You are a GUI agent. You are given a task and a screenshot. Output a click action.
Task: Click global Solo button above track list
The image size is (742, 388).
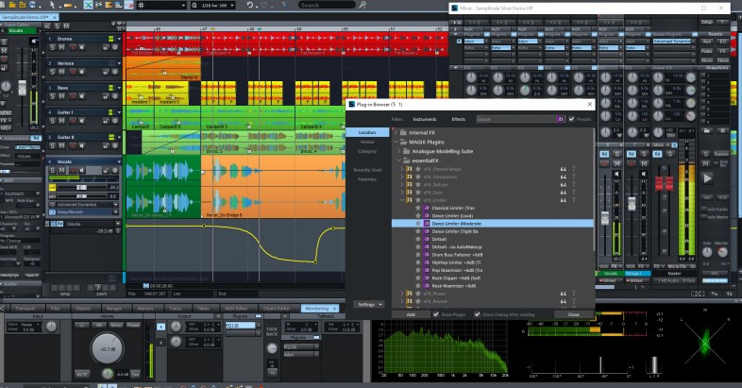(57, 26)
